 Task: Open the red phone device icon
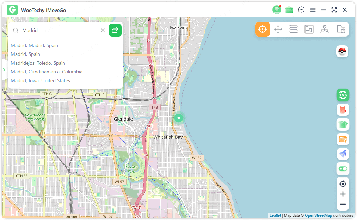tap(343, 110)
